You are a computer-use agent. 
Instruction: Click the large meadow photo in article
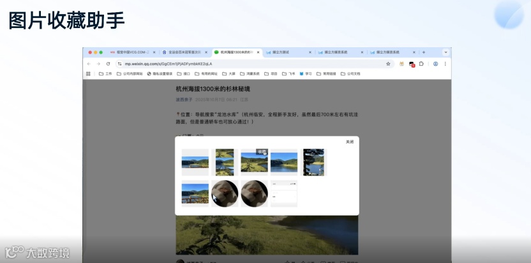pos(267,235)
